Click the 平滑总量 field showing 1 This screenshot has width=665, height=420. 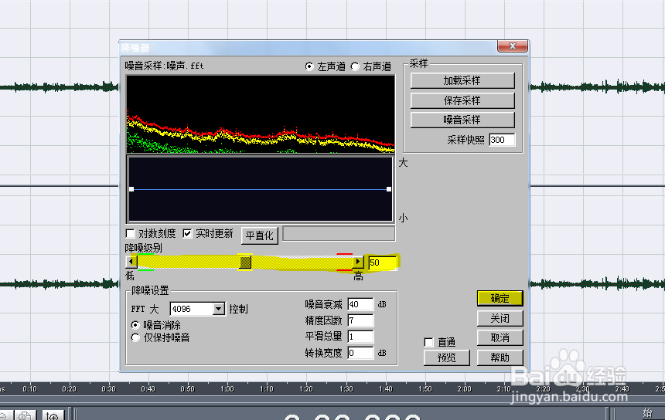(360, 337)
